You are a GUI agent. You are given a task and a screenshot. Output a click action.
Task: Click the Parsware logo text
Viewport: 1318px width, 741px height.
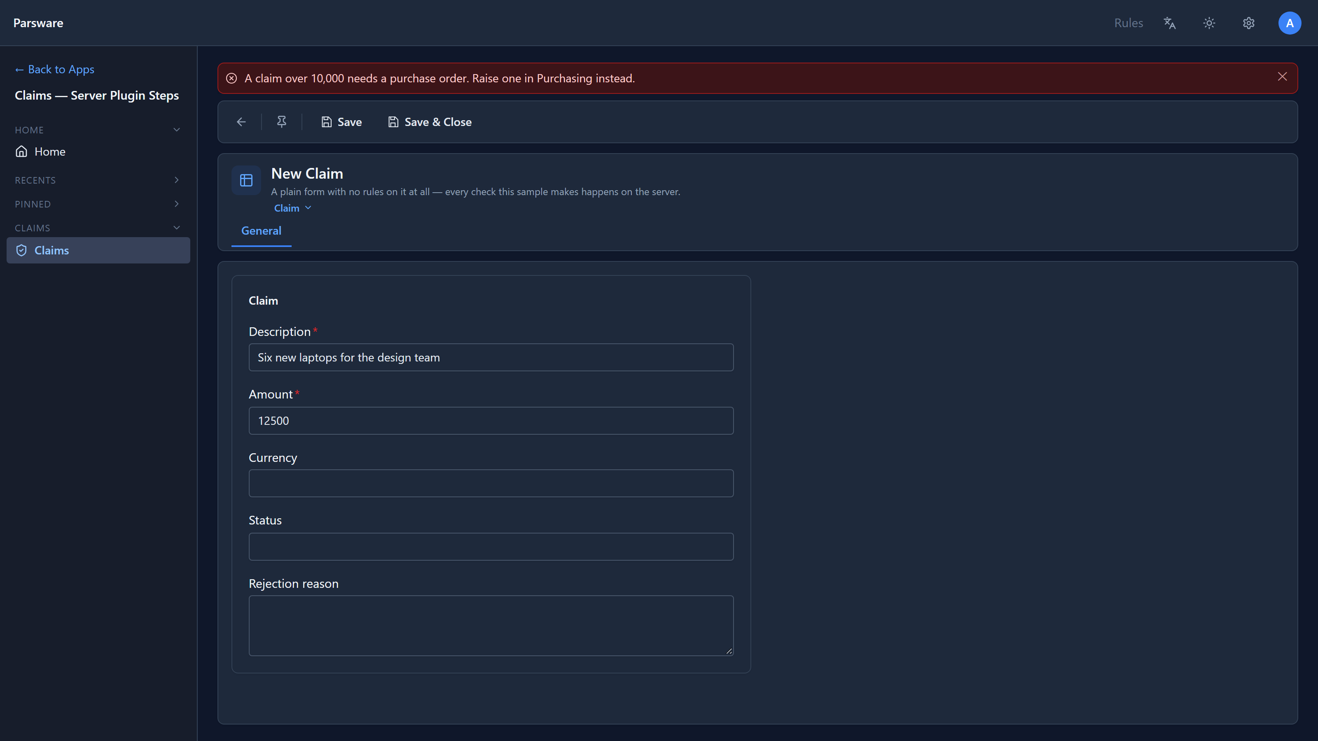pyautogui.click(x=38, y=23)
